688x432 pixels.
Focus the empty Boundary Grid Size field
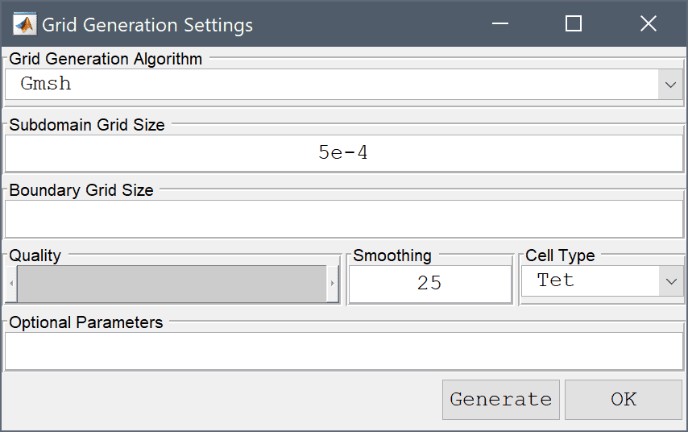pos(343,218)
